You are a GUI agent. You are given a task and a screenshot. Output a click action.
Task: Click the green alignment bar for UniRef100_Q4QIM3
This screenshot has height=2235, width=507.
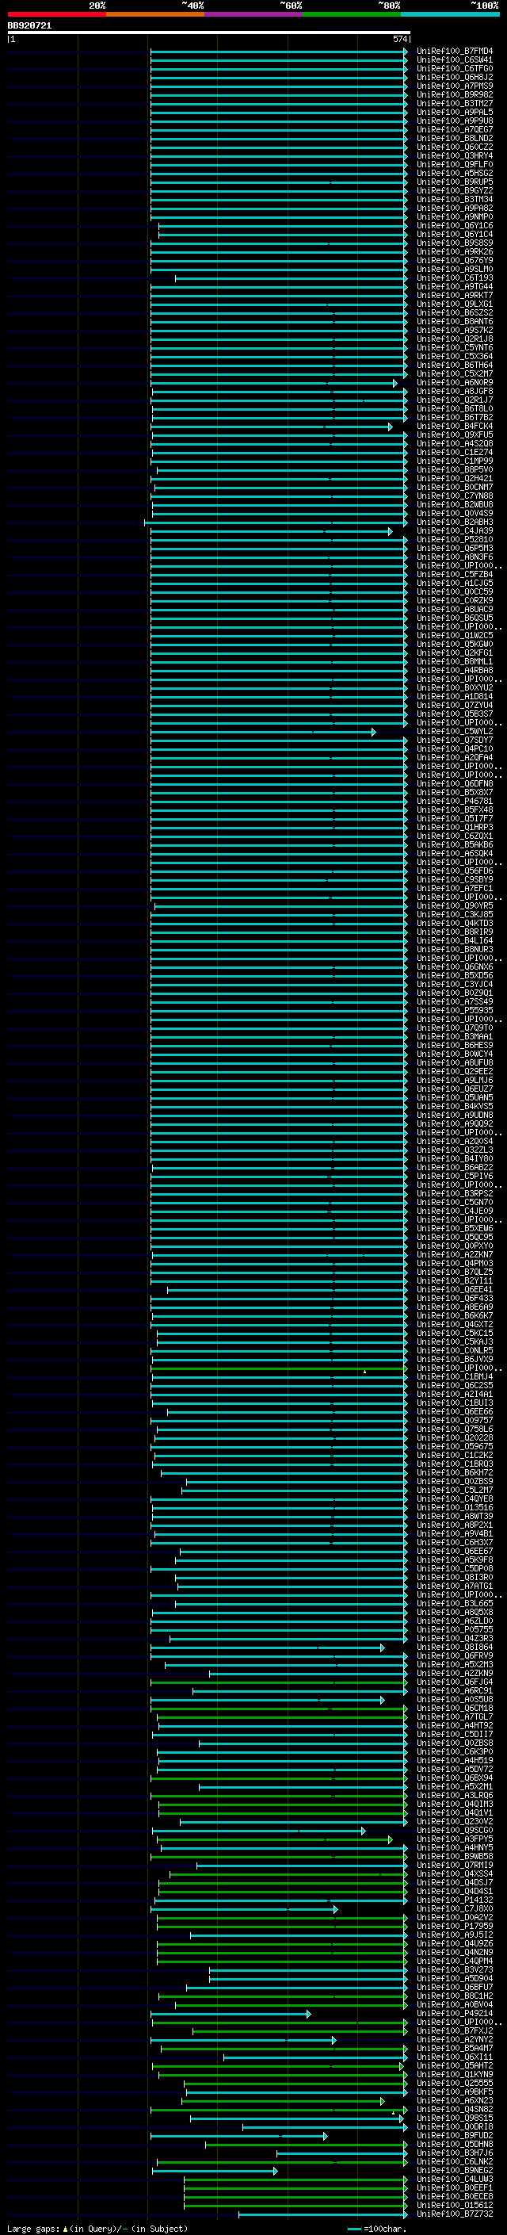(x=284, y=1804)
